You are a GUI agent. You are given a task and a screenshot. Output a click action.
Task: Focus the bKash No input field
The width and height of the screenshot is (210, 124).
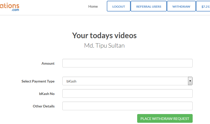coord(127,93)
